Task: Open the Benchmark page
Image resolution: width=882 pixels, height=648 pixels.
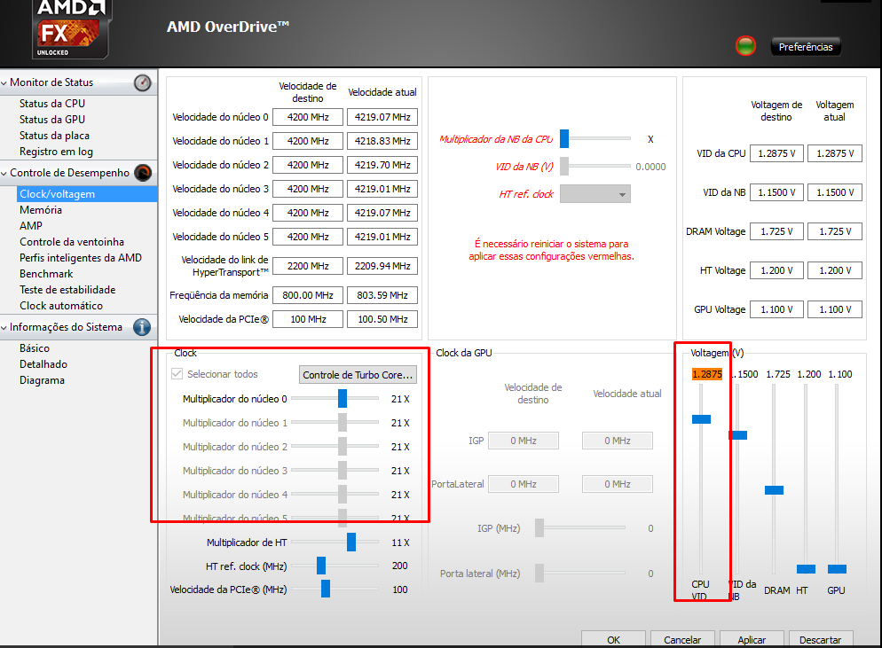Action: click(46, 274)
